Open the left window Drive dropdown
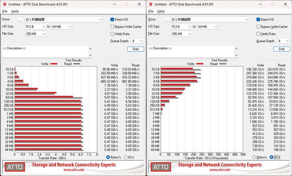The image size is (292, 176). (x=64, y=20)
